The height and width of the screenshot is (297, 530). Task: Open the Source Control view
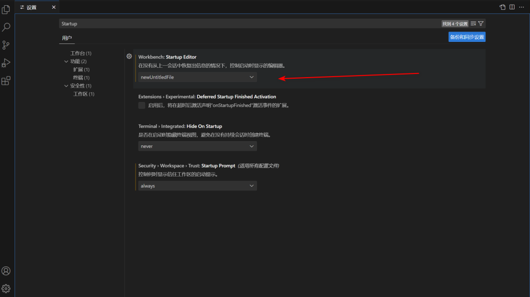click(x=6, y=45)
